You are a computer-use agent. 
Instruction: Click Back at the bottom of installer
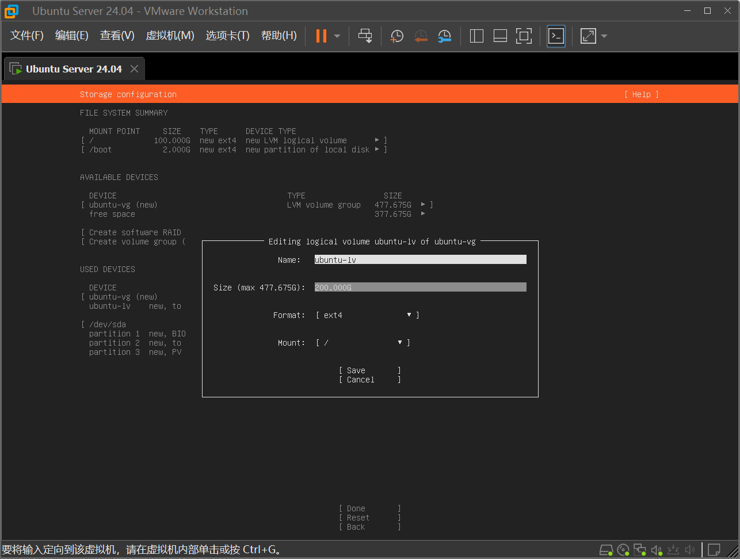(x=370, y=527)
